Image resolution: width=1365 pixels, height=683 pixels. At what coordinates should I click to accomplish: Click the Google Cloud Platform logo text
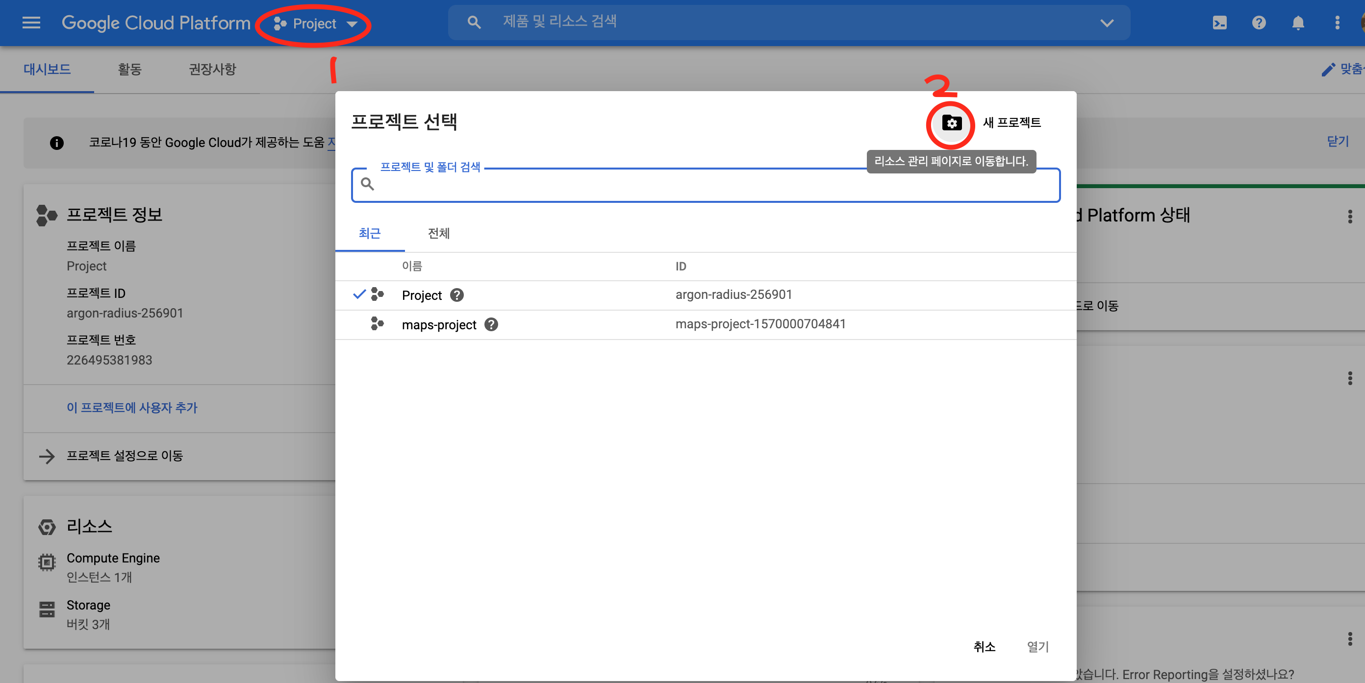pos(156,23)
